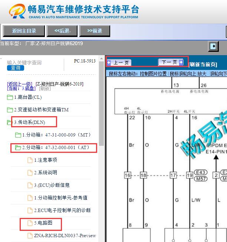The image size is (227, 242).
Task: Click folder icon beside 1.分动箱 (MT)
Action: point(18,135)
